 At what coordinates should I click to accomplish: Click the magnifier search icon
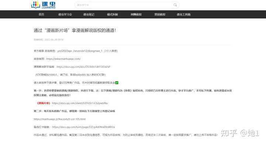coord(175,5)
